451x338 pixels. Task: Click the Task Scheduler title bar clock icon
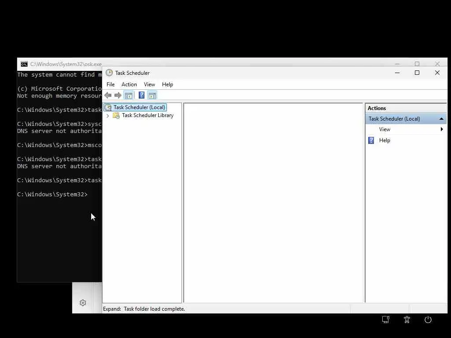point(109,73)
